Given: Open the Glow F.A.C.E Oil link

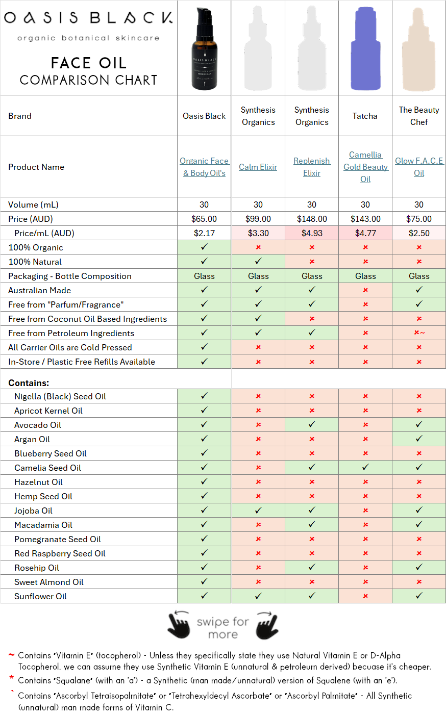Looking at the screenshot, I should tap(419, 167).
